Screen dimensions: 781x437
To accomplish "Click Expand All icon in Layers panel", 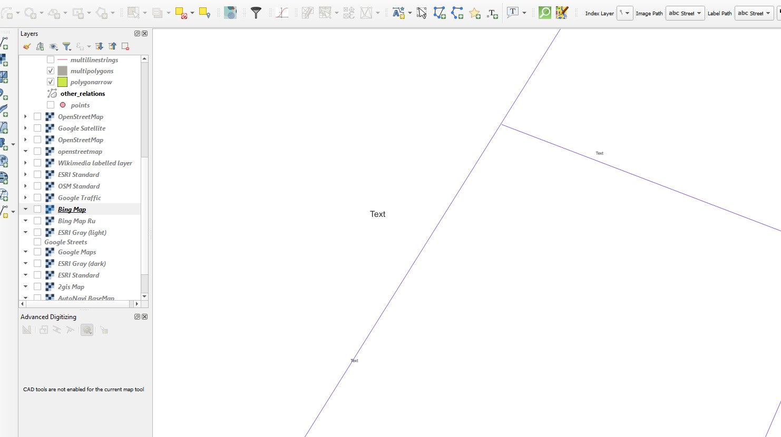I will click(x=99, y=46).
